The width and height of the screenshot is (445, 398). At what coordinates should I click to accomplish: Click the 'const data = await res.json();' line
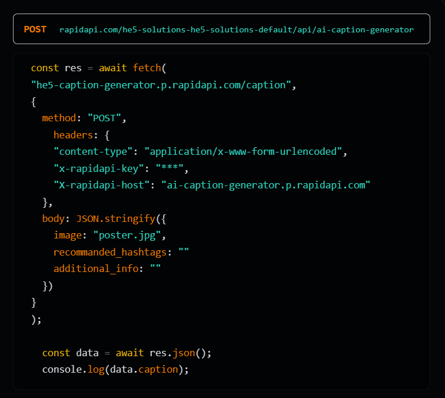point(127,353)
